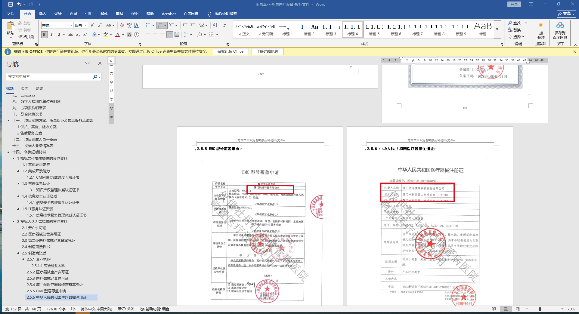Align the paragraph to the left
Screen dimensions: 579x314
(x=148, y=35)
